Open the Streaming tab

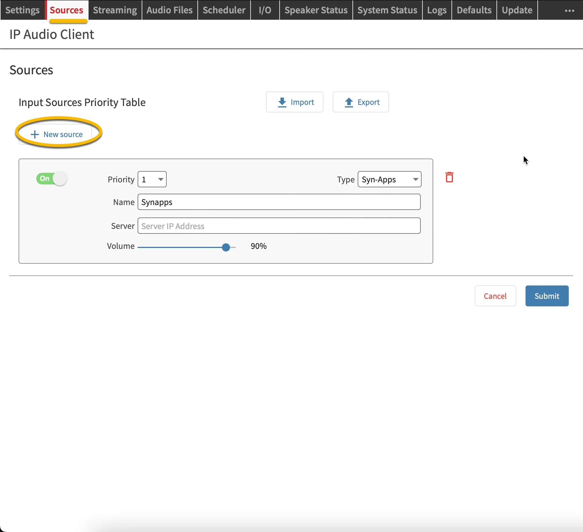coord(115,10)
